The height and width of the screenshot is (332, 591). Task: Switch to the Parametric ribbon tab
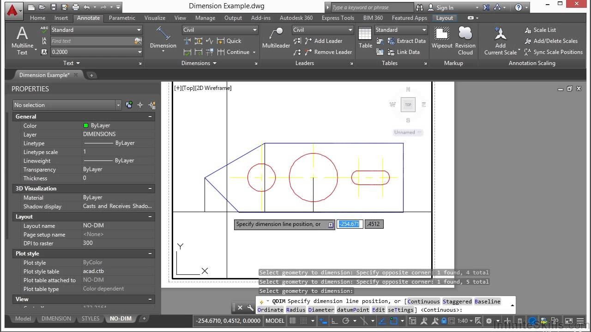pyautogui.click(x=121, y=18)
